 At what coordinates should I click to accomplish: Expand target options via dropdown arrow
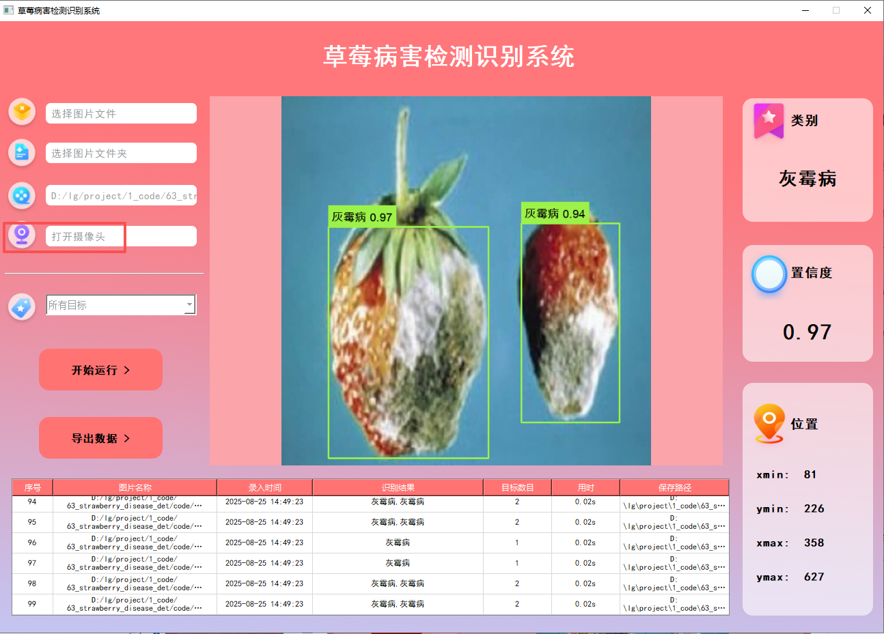tap(189, 305)
